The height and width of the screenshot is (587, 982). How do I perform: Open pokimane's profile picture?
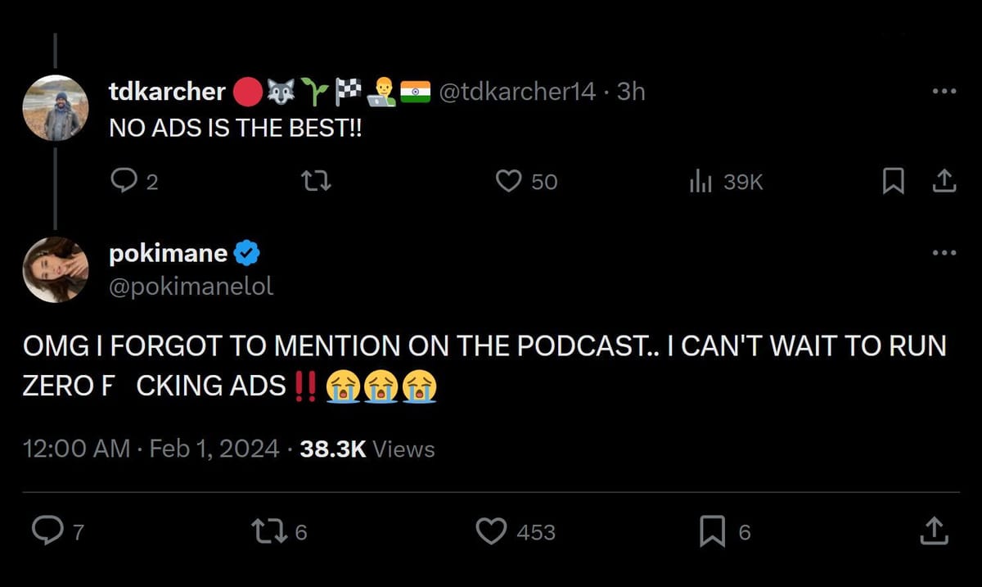point(55,269)
